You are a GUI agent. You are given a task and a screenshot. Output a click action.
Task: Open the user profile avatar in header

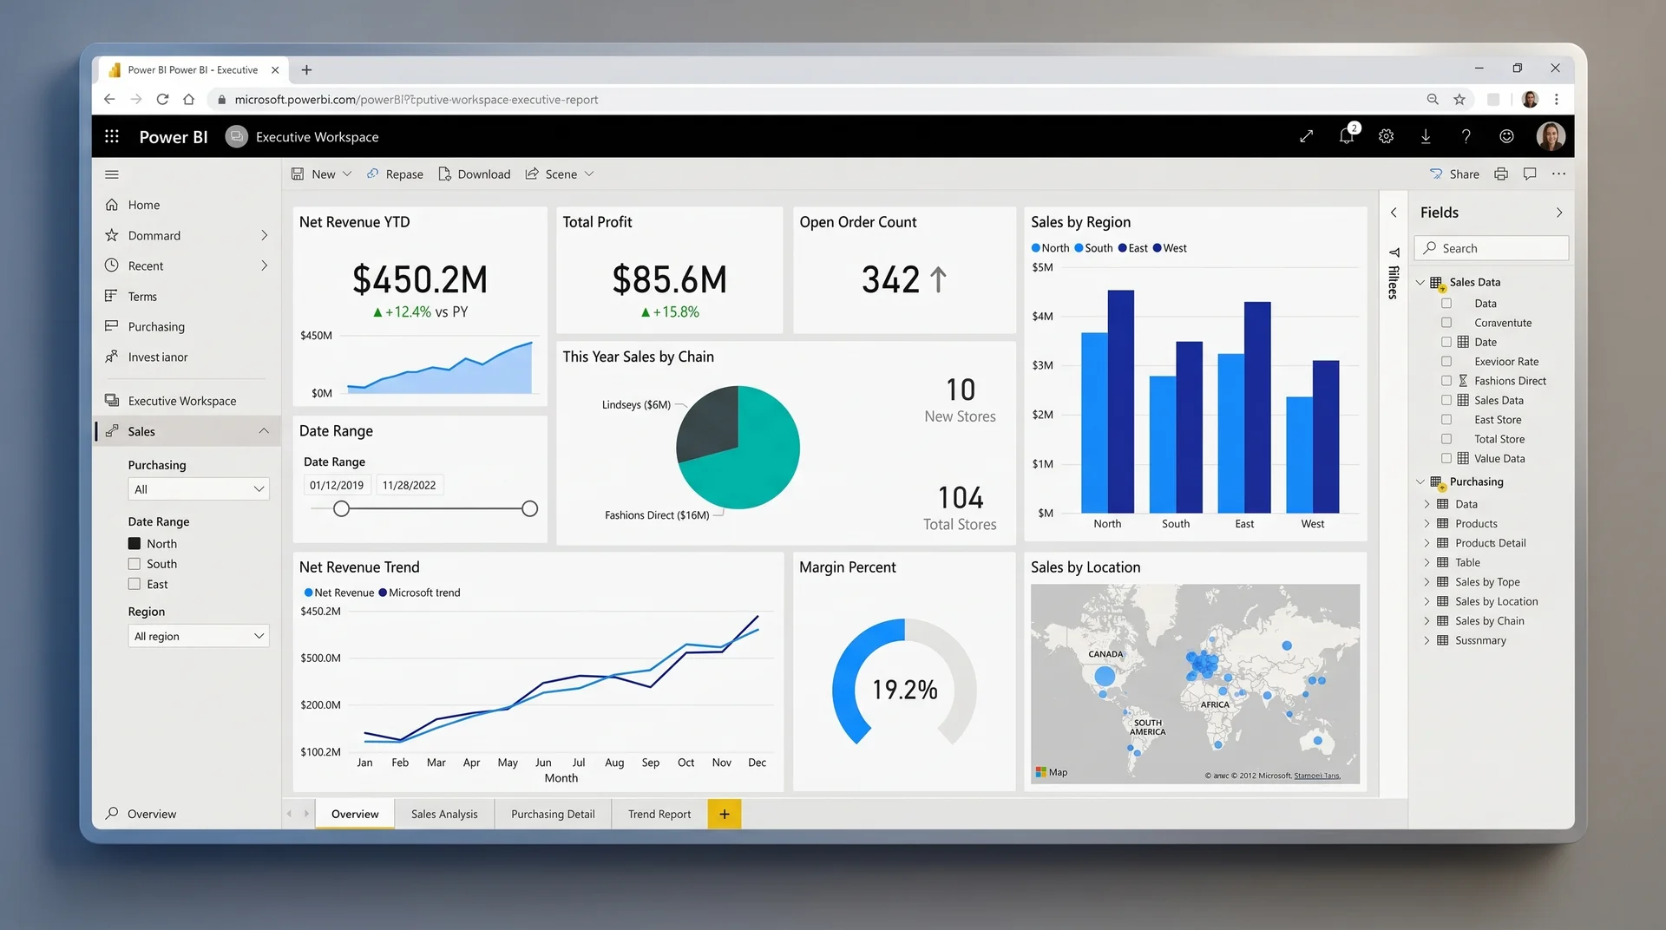point(1551,136)
